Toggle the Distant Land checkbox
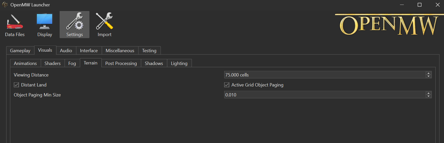The height and width of the screenshot is (143, 444). 16,85
